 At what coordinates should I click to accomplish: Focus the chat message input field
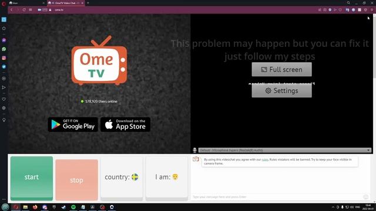(x=277, y=197)
